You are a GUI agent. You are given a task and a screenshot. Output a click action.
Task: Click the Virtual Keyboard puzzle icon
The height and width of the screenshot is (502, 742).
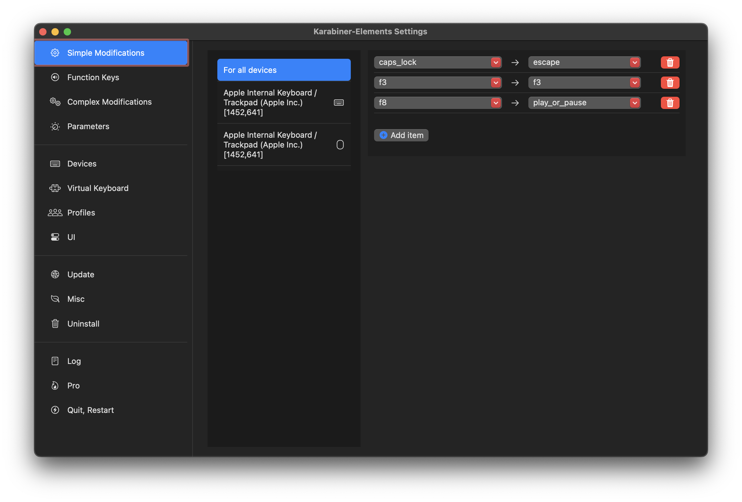[55, 188]
